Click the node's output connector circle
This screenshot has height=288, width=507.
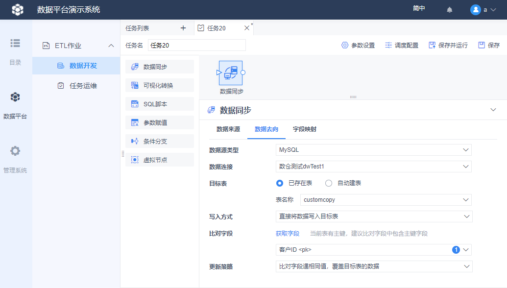click(243, 72)
